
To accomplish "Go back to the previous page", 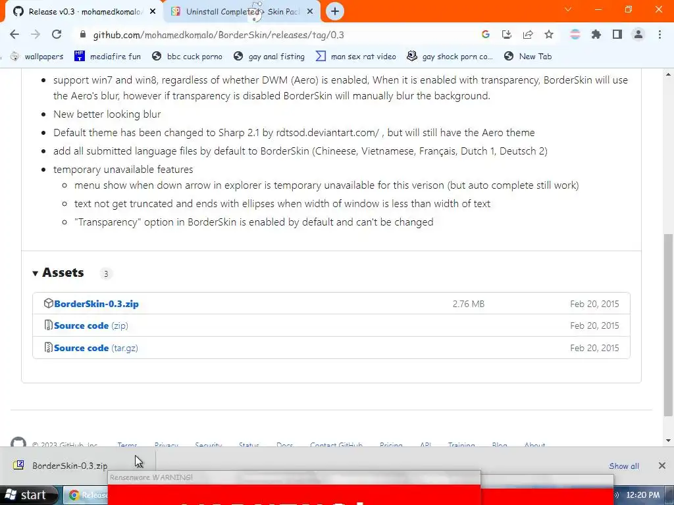I will (x=14, y=34).
